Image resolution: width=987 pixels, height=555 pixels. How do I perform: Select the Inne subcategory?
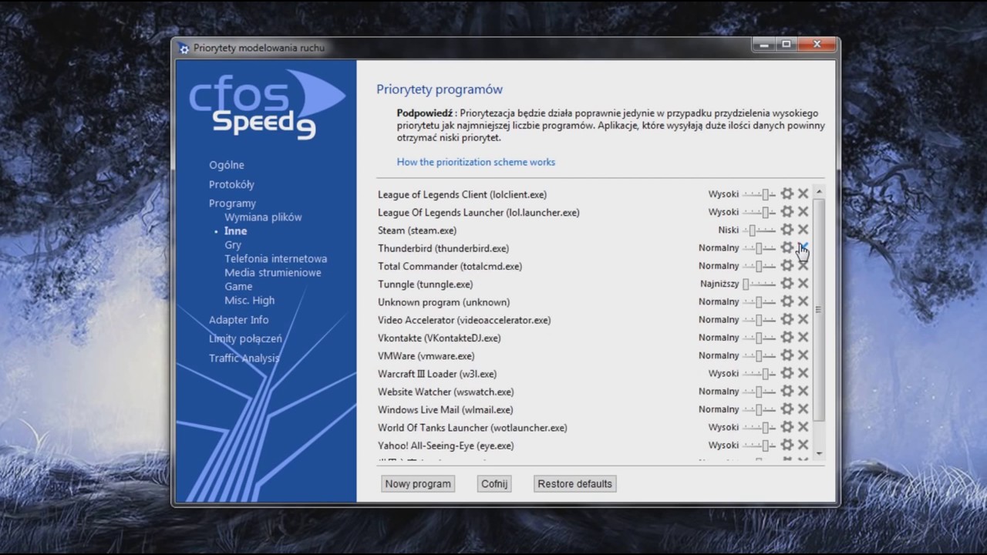coord(236,230)
